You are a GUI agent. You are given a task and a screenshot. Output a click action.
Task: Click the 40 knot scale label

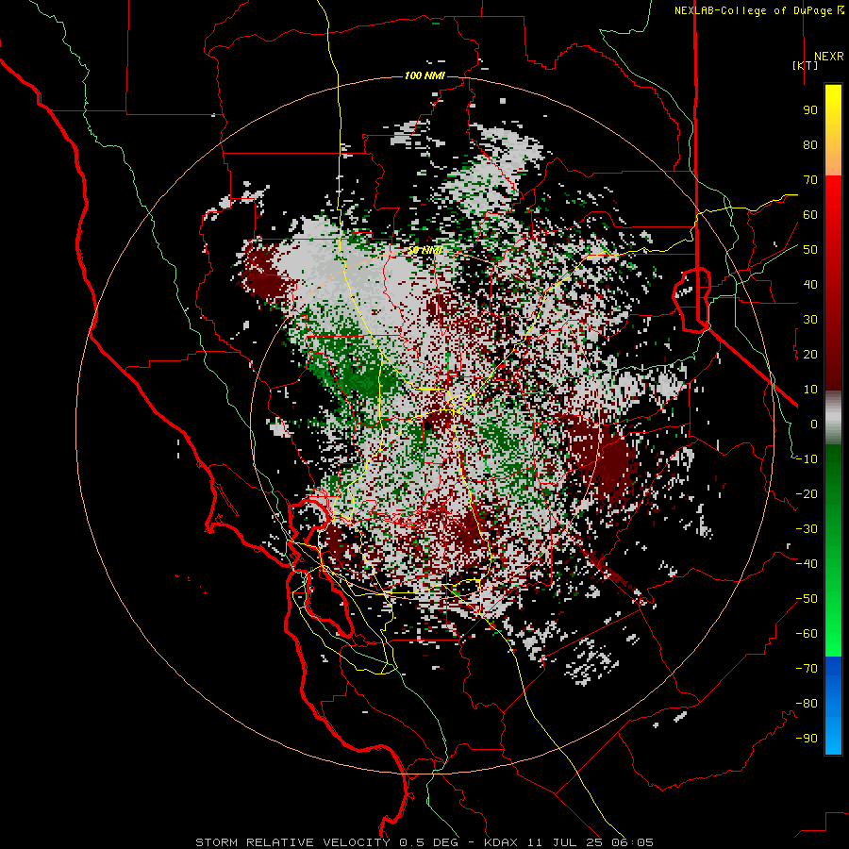[x=810, y=284]
